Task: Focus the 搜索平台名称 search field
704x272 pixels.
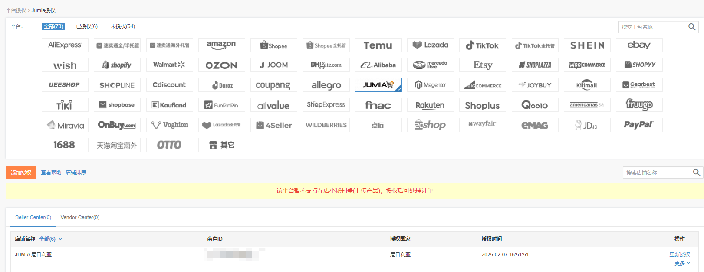Action: (x=653, y=27)
